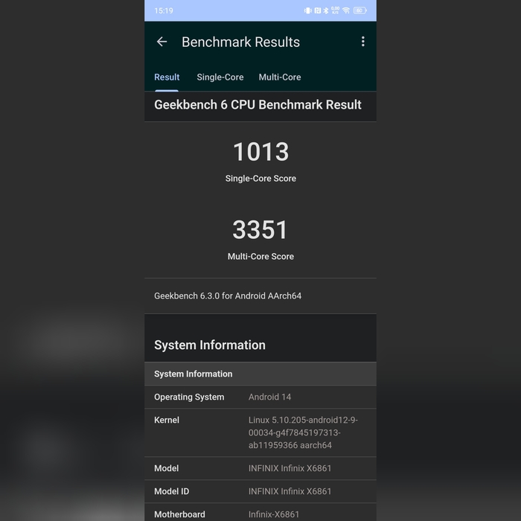521x521 pixels.
Task: Tap the System Information table header row
Action: [260, 374]
